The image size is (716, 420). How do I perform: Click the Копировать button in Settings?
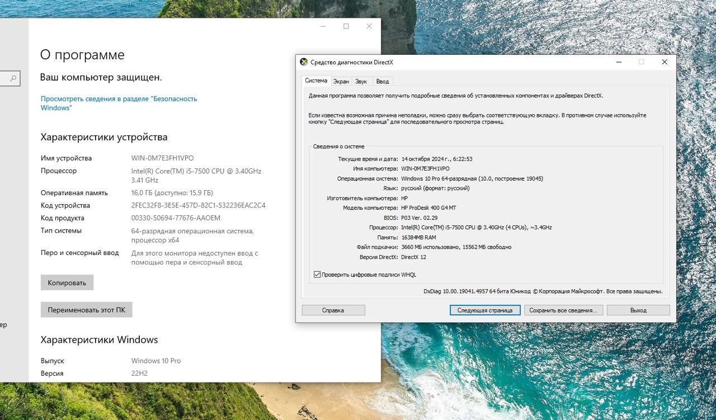67,282
